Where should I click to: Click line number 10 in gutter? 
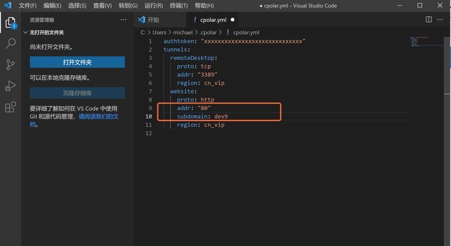point(148,116)
